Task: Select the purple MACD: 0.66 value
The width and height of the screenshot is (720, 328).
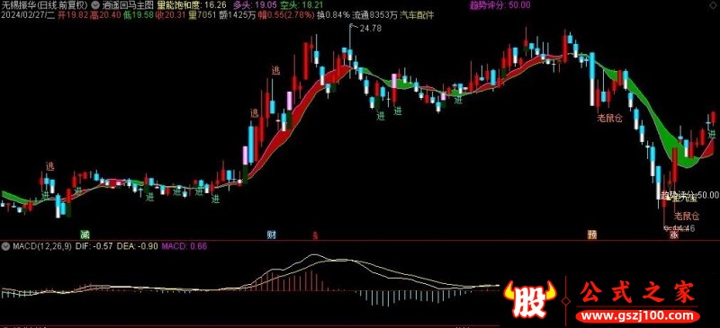Action: 184,246
